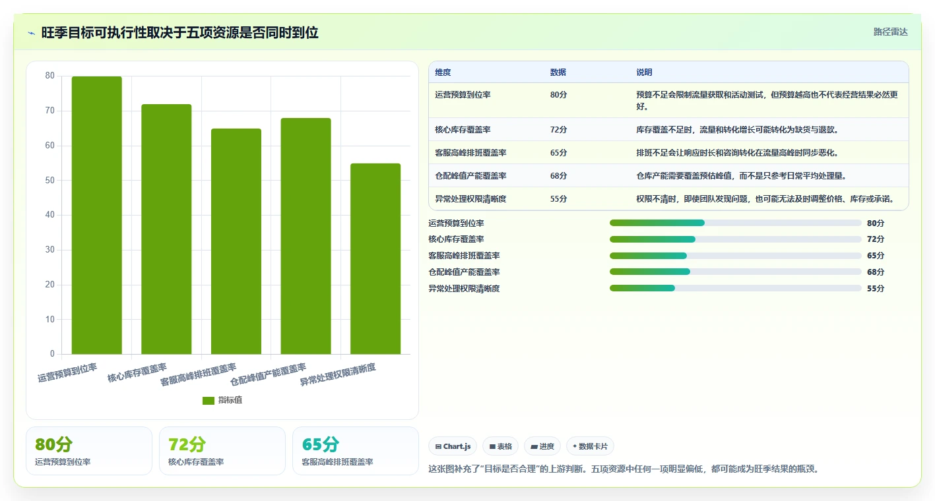Click the 80 tick on the y-axis

click(x=50, y=76)
